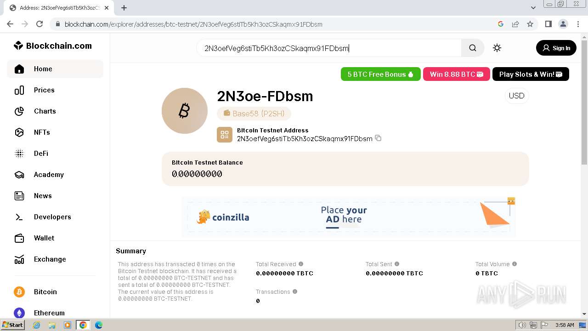Bookmark this page with star icon
588x331 pixels.
point(530,24)
